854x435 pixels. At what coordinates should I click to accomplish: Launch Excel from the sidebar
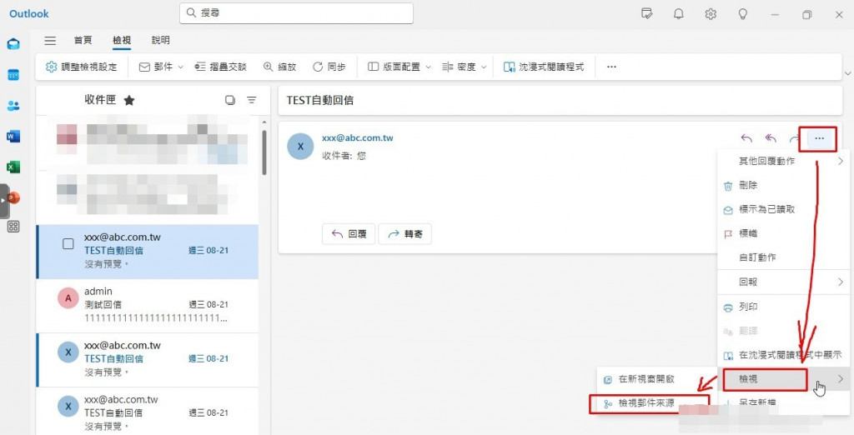pyautogui.click(x=13, y=167)
